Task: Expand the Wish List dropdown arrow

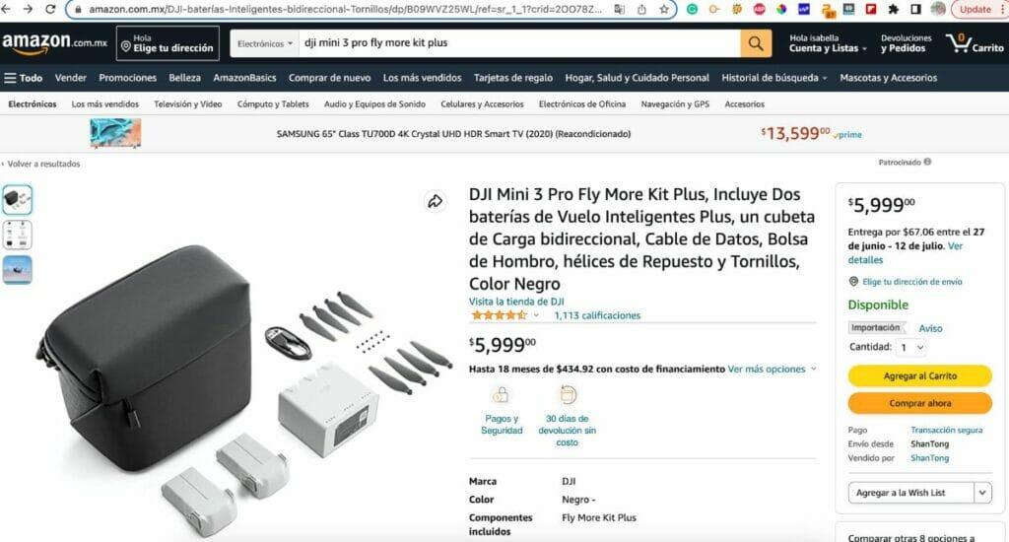Action: (982, 493)
